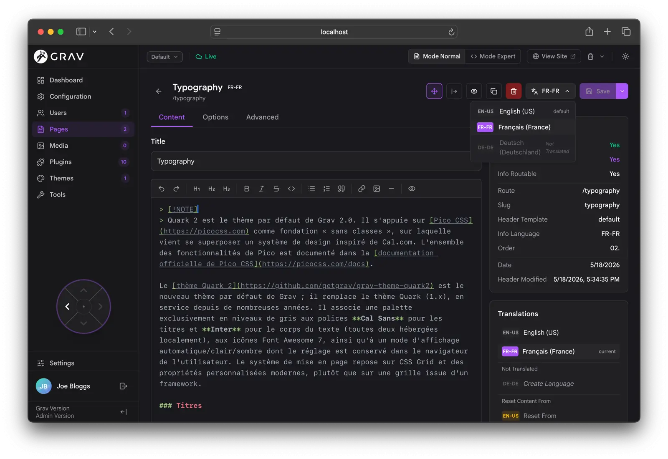Click the undo icon in editor toolbar
Viewport: 668px width, 459px height.
coord(162,189)
